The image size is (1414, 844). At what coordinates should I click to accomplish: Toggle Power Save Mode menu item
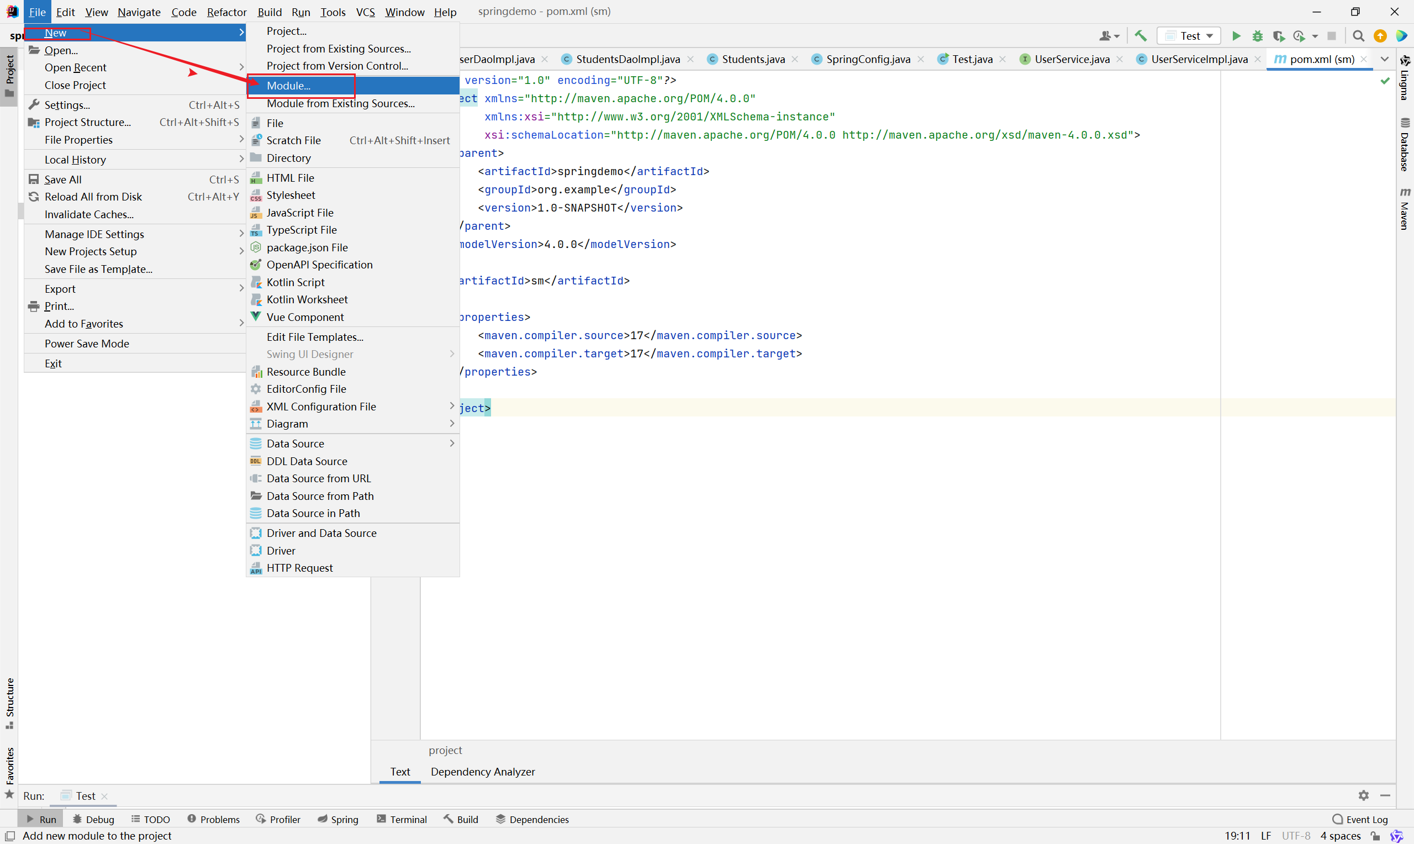[86, 344]
